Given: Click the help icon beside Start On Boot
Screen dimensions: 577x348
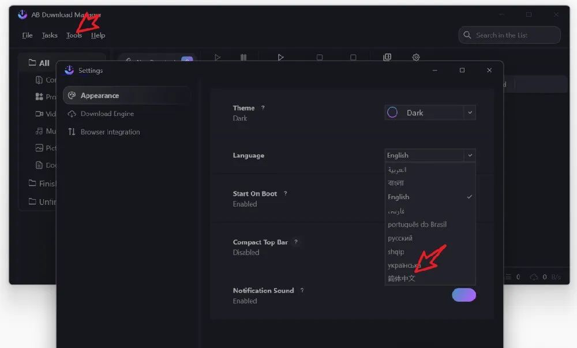Looking at the screenshot, I should pos(285,193).
